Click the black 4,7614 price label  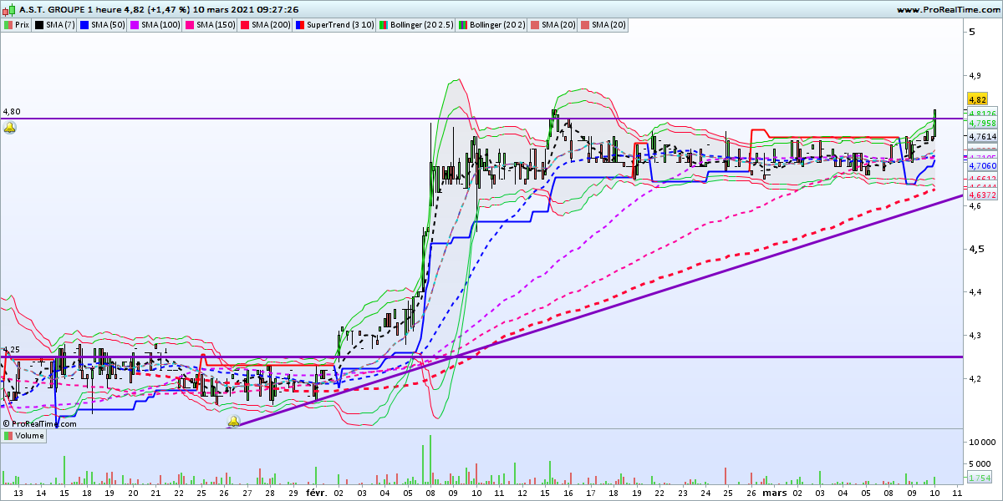980,136
